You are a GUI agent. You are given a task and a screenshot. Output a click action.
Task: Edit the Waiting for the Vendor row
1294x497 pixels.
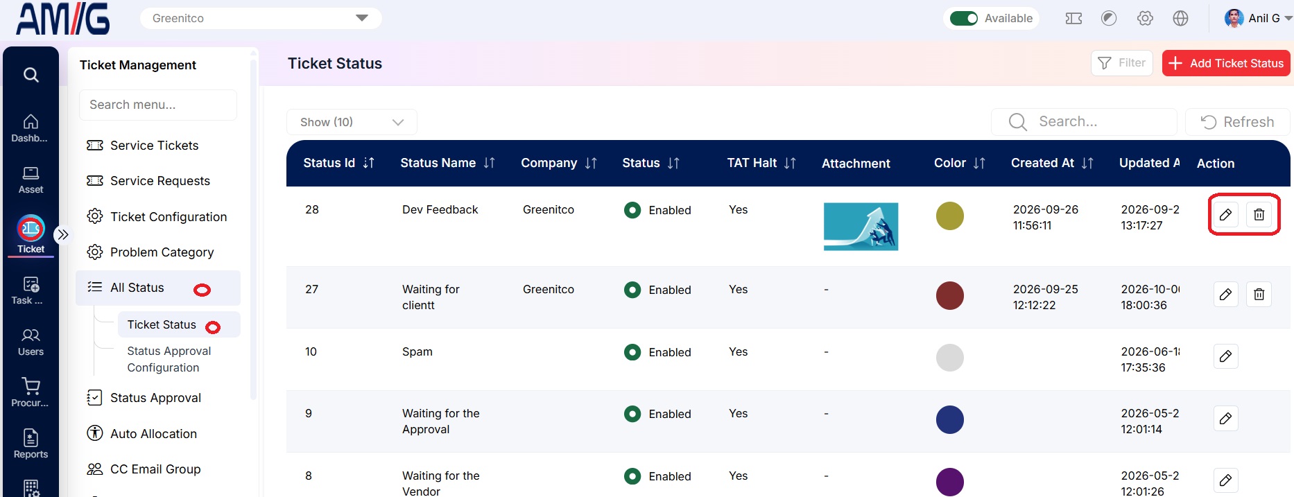[x=1225, y=480]
